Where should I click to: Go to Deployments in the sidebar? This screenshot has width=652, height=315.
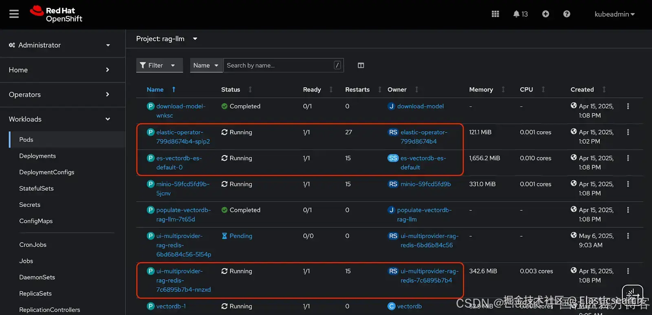click(x=37, y=156)
